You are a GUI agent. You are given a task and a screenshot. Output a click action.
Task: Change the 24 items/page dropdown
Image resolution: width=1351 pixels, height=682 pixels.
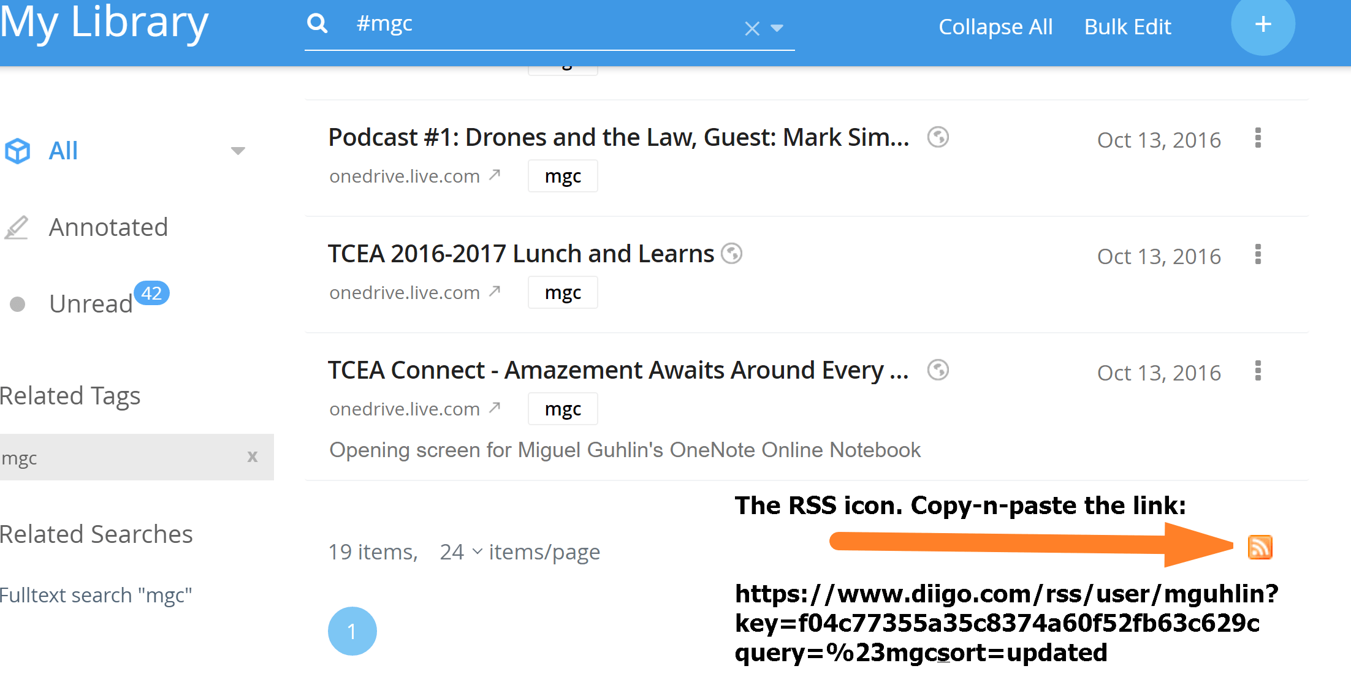click(461, 552)
